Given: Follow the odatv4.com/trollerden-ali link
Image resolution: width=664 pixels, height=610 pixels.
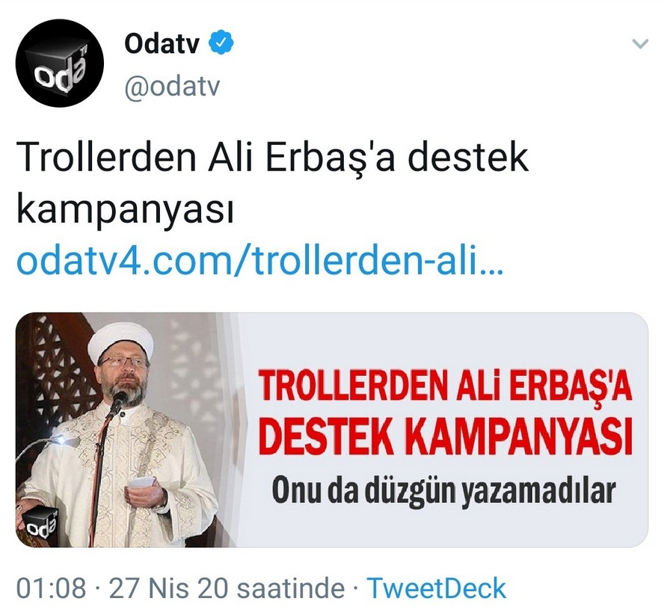Looking at the screenshot, I should (x=259, y=262).
